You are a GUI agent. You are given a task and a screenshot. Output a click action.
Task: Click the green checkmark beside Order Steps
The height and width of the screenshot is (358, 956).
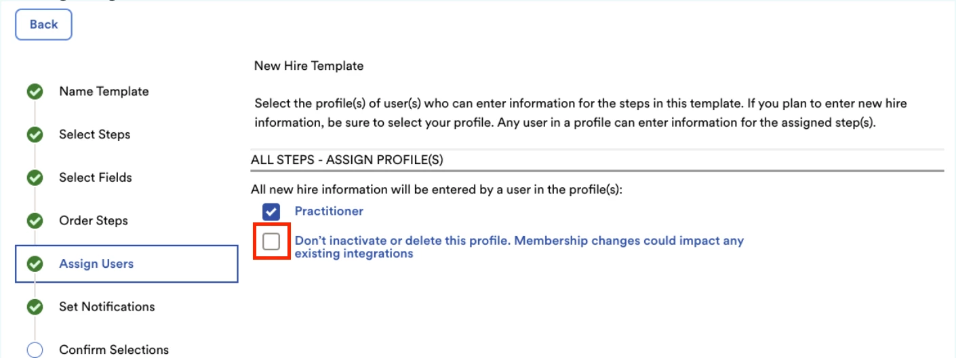coord(35,221)
